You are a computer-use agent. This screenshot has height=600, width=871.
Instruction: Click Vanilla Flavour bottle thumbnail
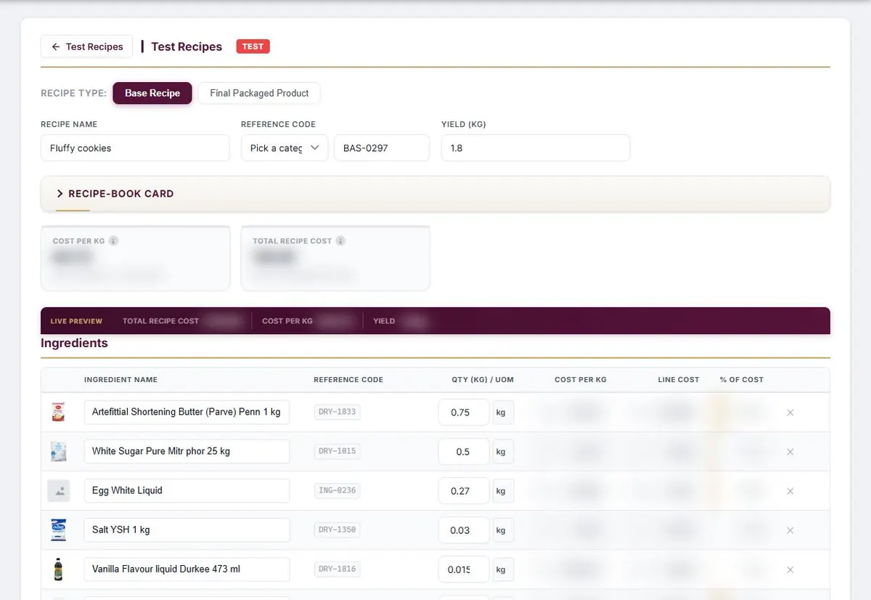(x=58, y=569)
